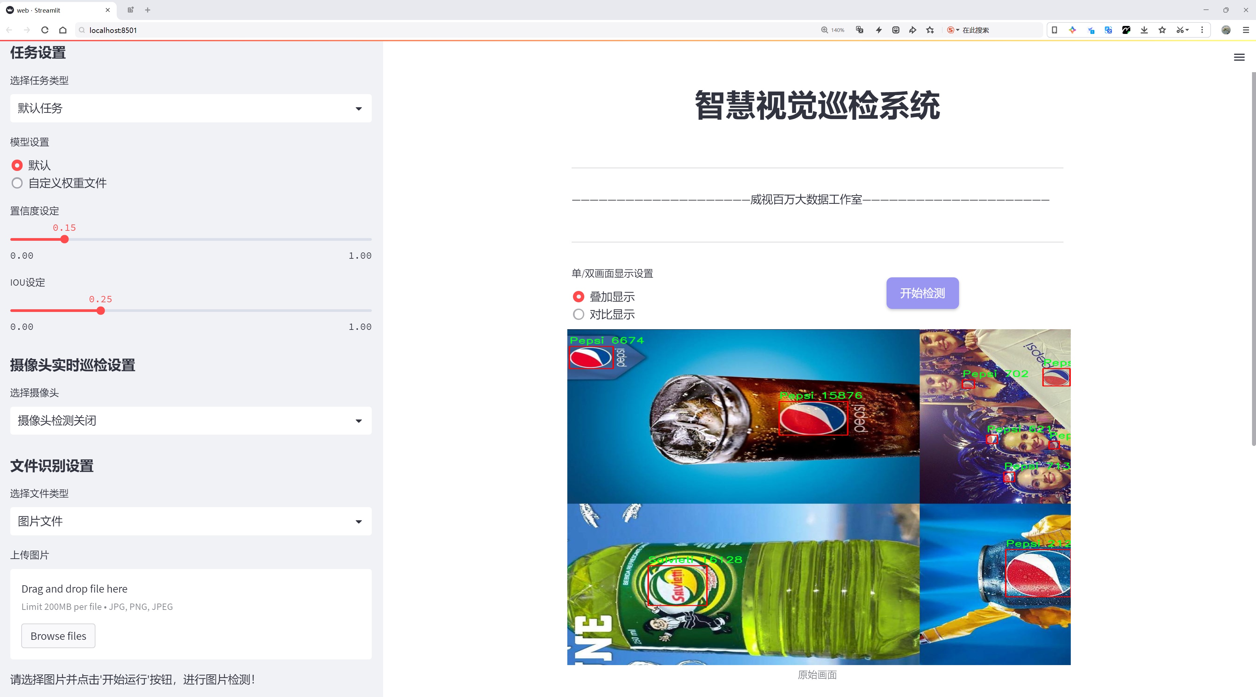Viewport: 1256px width, 697px height.
Task: Open the Streamlit app hamburger menu
Action: (x=1239, y=58)
